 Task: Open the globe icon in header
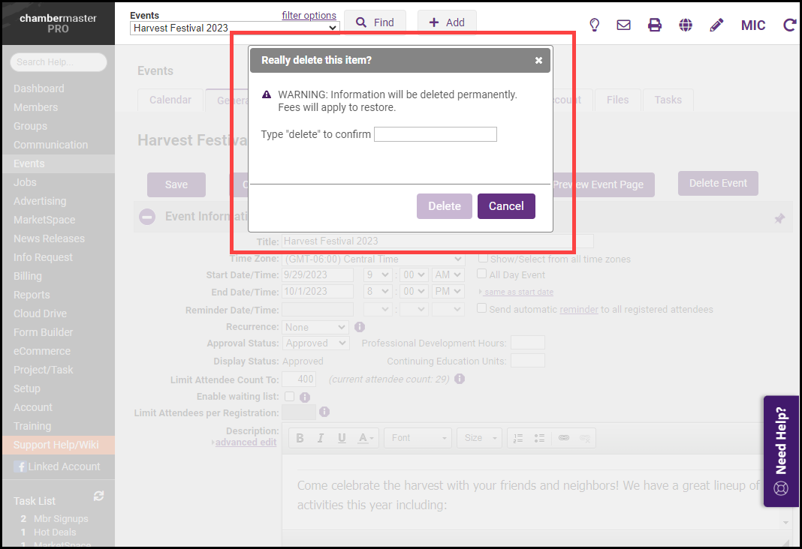686,25
